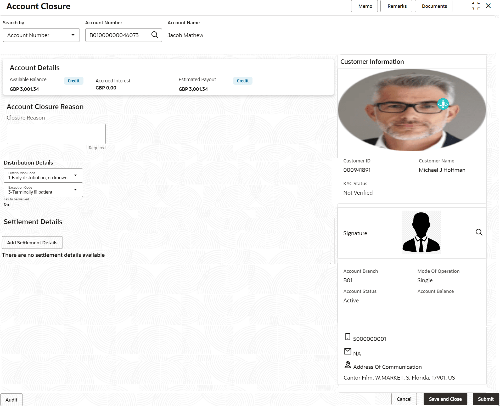Click the email value NA
Screen dimensions: 500x406
357,354
